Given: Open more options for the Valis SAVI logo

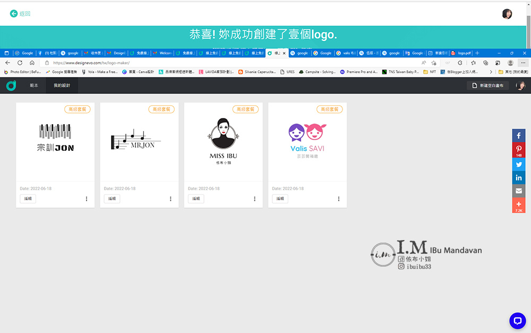Looking at the screenshot, I should click(339, 199).
